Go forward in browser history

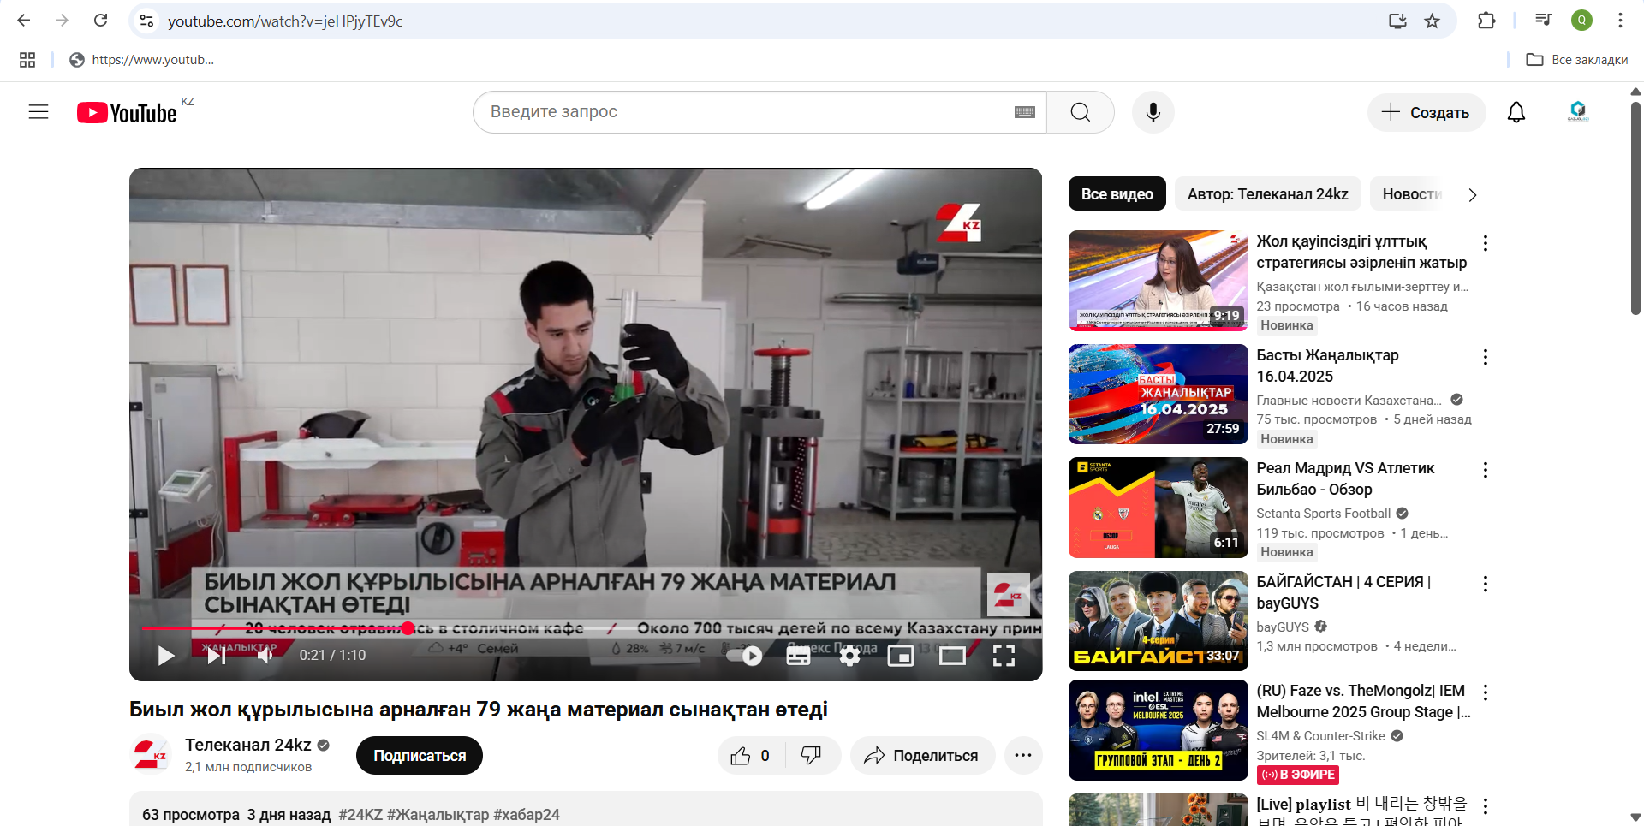tap(62, 21)
